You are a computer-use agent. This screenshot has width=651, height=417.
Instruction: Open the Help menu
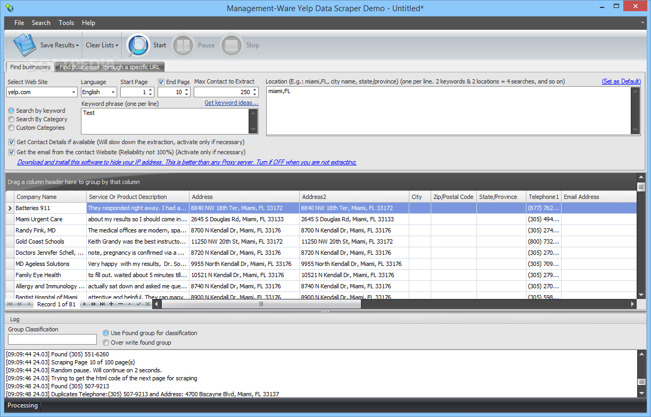[88, 23]
